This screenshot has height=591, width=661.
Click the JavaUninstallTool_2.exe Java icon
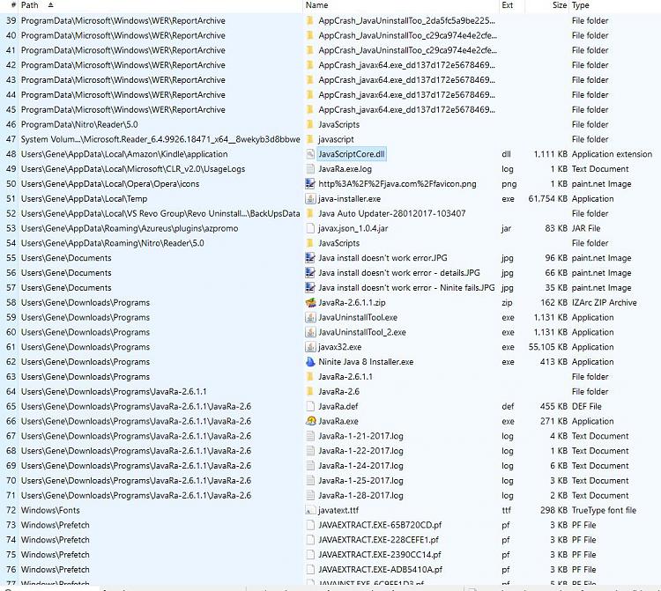310,332
